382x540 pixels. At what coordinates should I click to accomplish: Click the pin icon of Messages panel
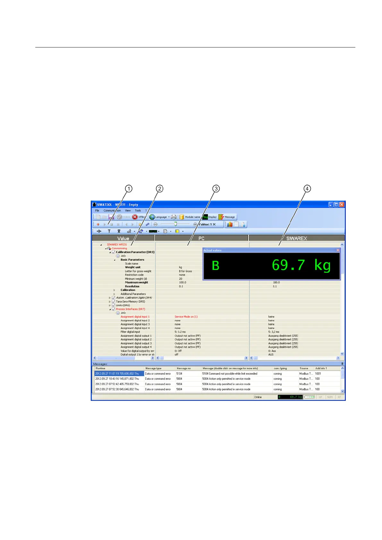pyautogui.click(x=342, y=364)
